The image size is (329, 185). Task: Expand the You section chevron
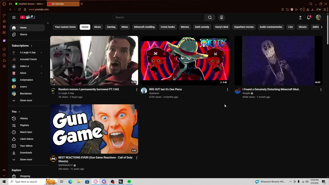[x=19, y=112]
